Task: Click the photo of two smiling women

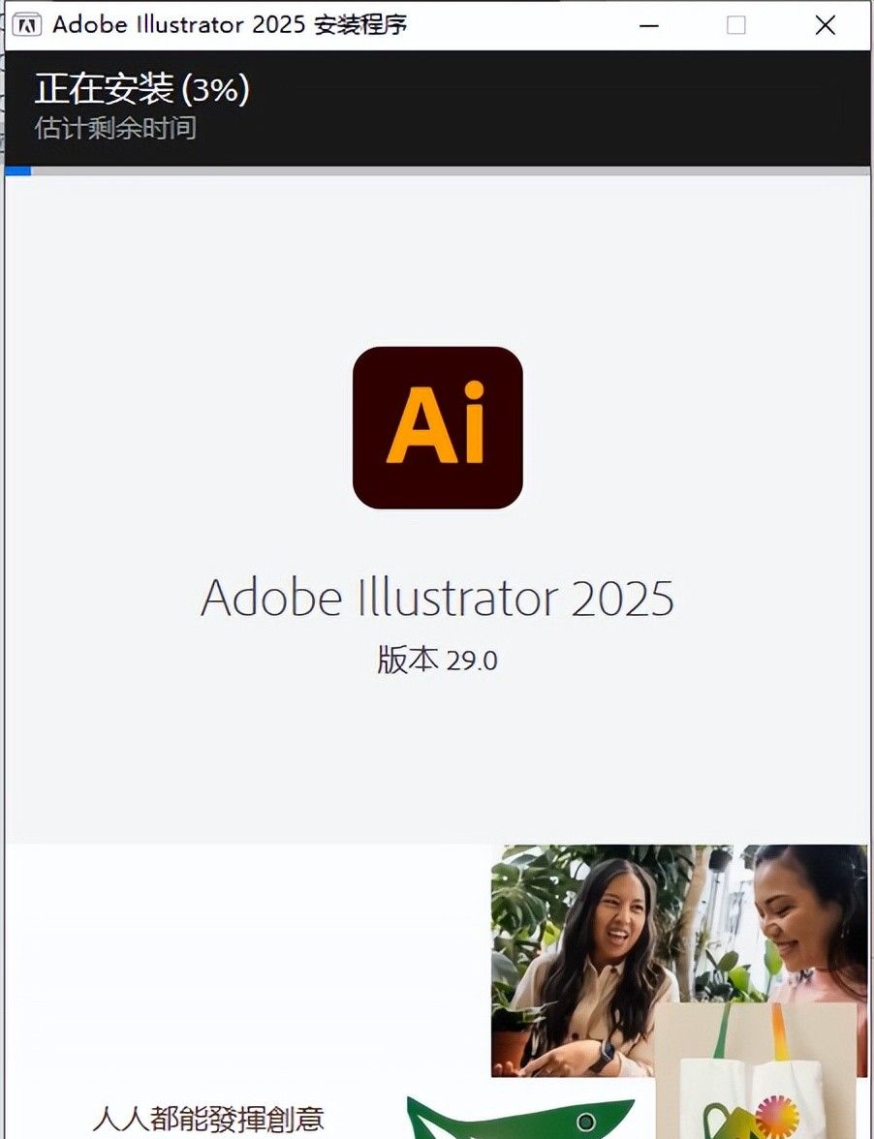Action: tap(679, 960)
